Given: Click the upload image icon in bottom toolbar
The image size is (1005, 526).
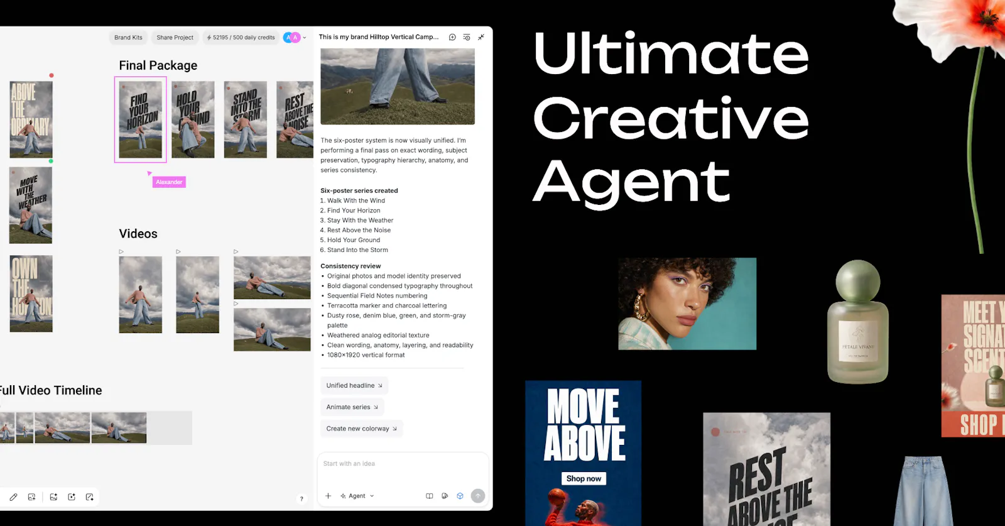Looking at the screenshot, I should point(31,497).
